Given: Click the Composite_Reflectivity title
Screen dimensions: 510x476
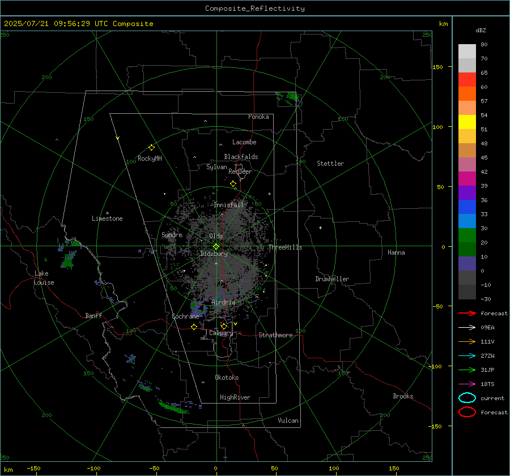Looking at the screenshot, I should 255,8.
